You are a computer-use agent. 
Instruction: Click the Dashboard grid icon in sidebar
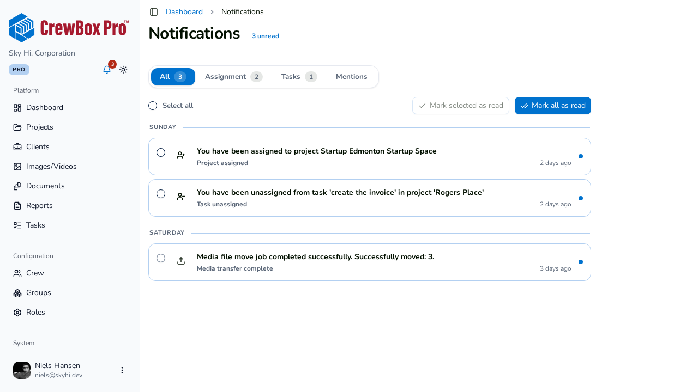click(x=17, y=108)
